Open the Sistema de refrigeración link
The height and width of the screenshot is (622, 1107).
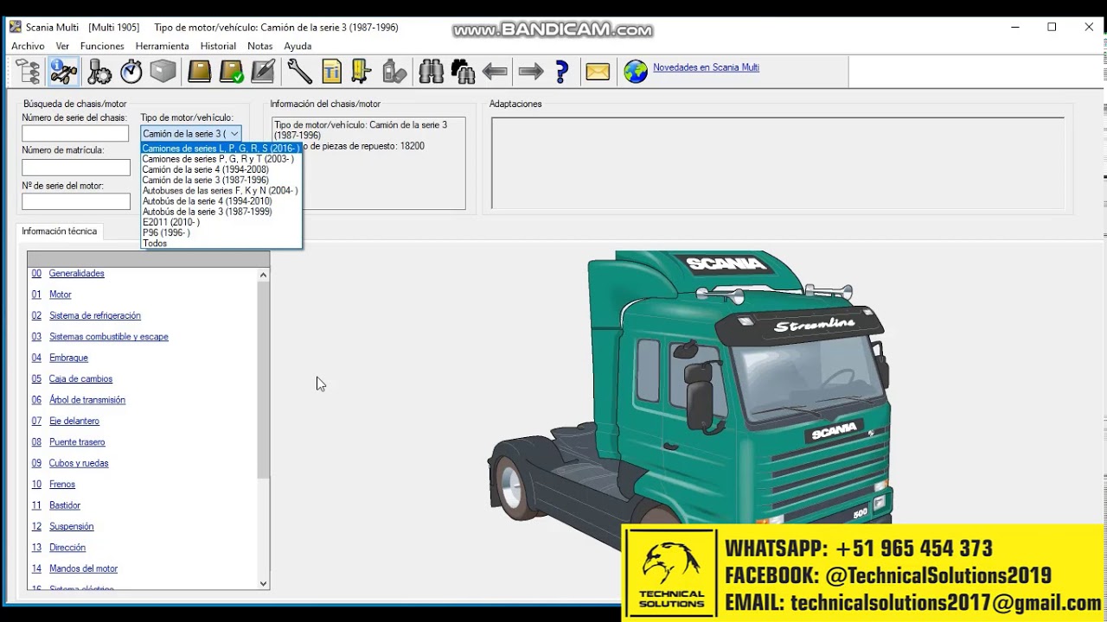94,316
